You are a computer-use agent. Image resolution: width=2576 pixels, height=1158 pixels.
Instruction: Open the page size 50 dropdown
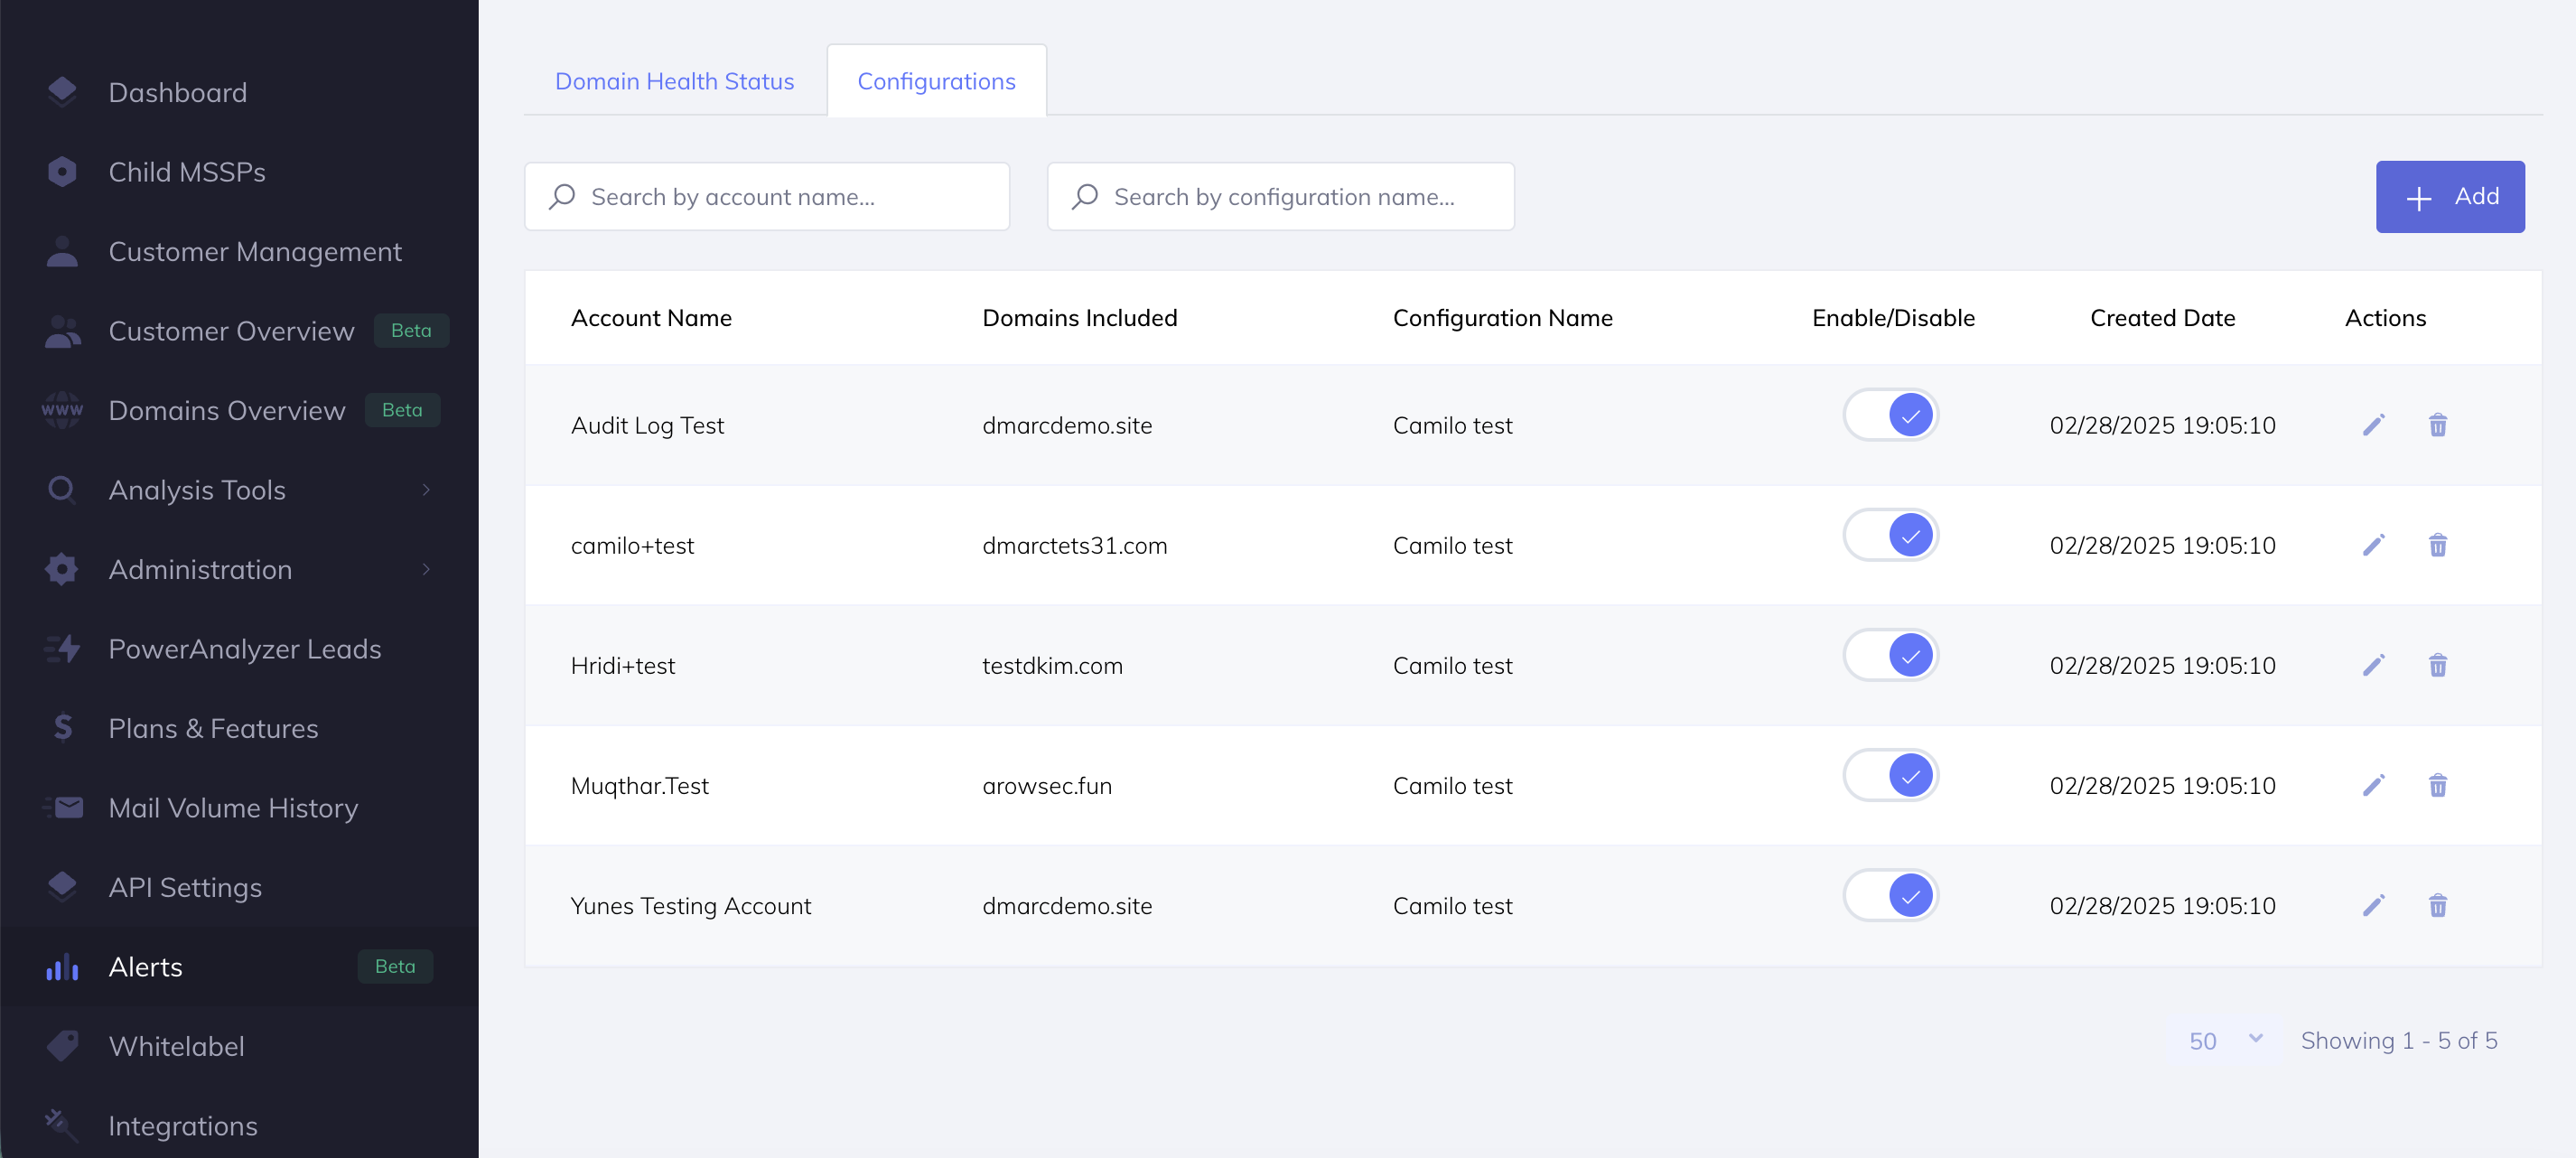pos(2225,1040)
